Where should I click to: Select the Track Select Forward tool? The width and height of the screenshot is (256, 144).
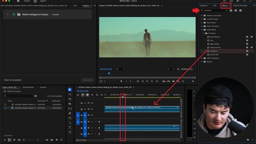70,94
